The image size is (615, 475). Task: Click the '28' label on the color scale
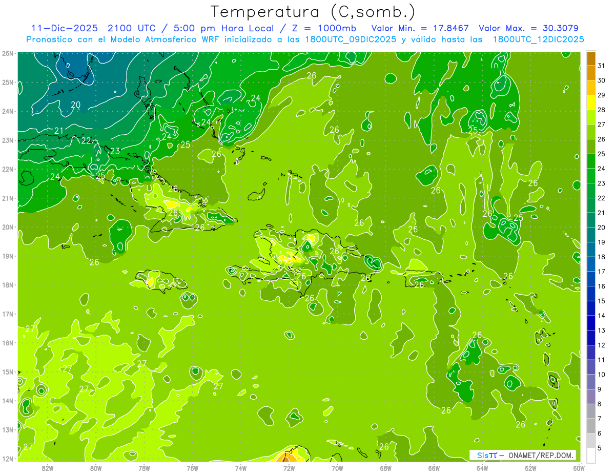[601, 110]
